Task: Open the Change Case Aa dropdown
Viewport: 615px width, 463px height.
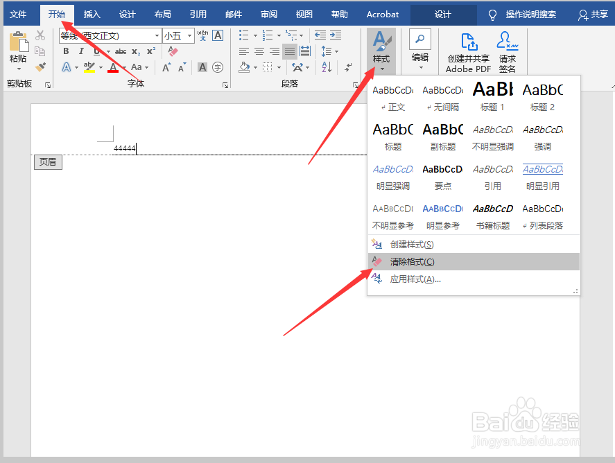Action: 139,67
